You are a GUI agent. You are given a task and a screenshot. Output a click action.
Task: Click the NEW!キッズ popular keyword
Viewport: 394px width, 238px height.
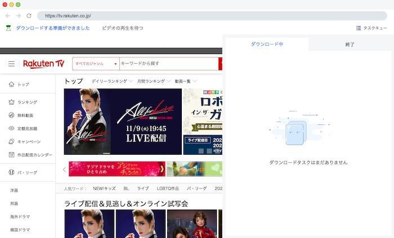[x=104, y=188]
